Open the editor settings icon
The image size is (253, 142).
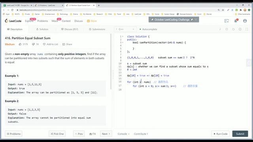[240, 29]
